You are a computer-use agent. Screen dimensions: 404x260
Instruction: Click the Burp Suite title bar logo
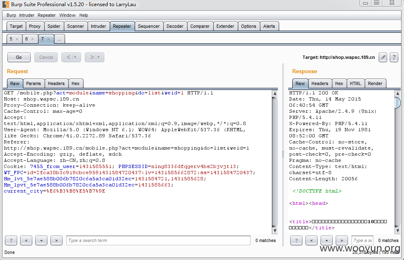6,4
